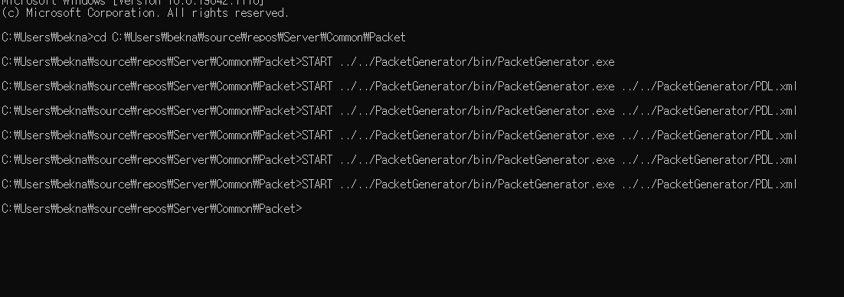
Task: Click PacketGenerator.exe in the command without PDL.xml
Action: click(x=556, y=62)
